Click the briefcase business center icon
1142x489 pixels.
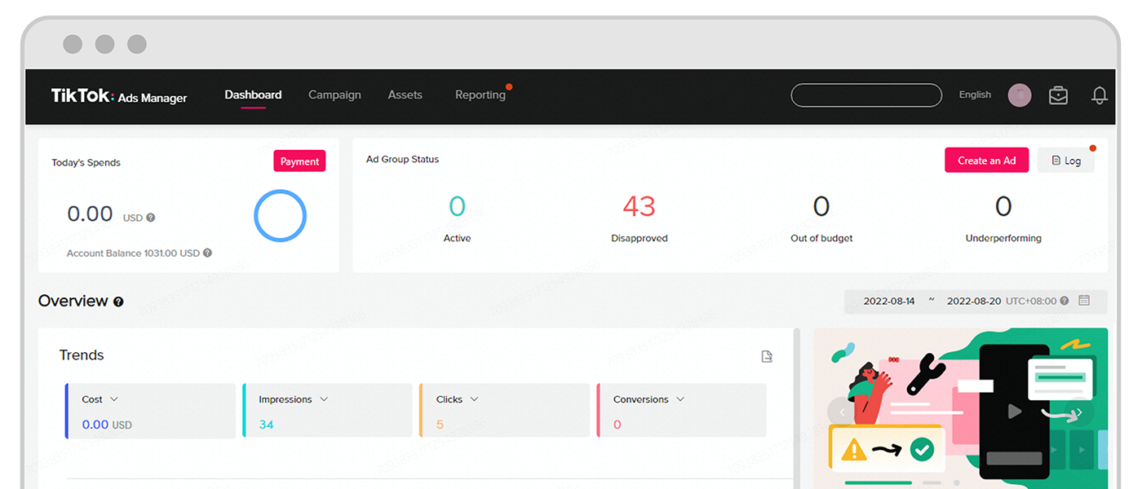pyautogui.click(x=1058, y=95)
